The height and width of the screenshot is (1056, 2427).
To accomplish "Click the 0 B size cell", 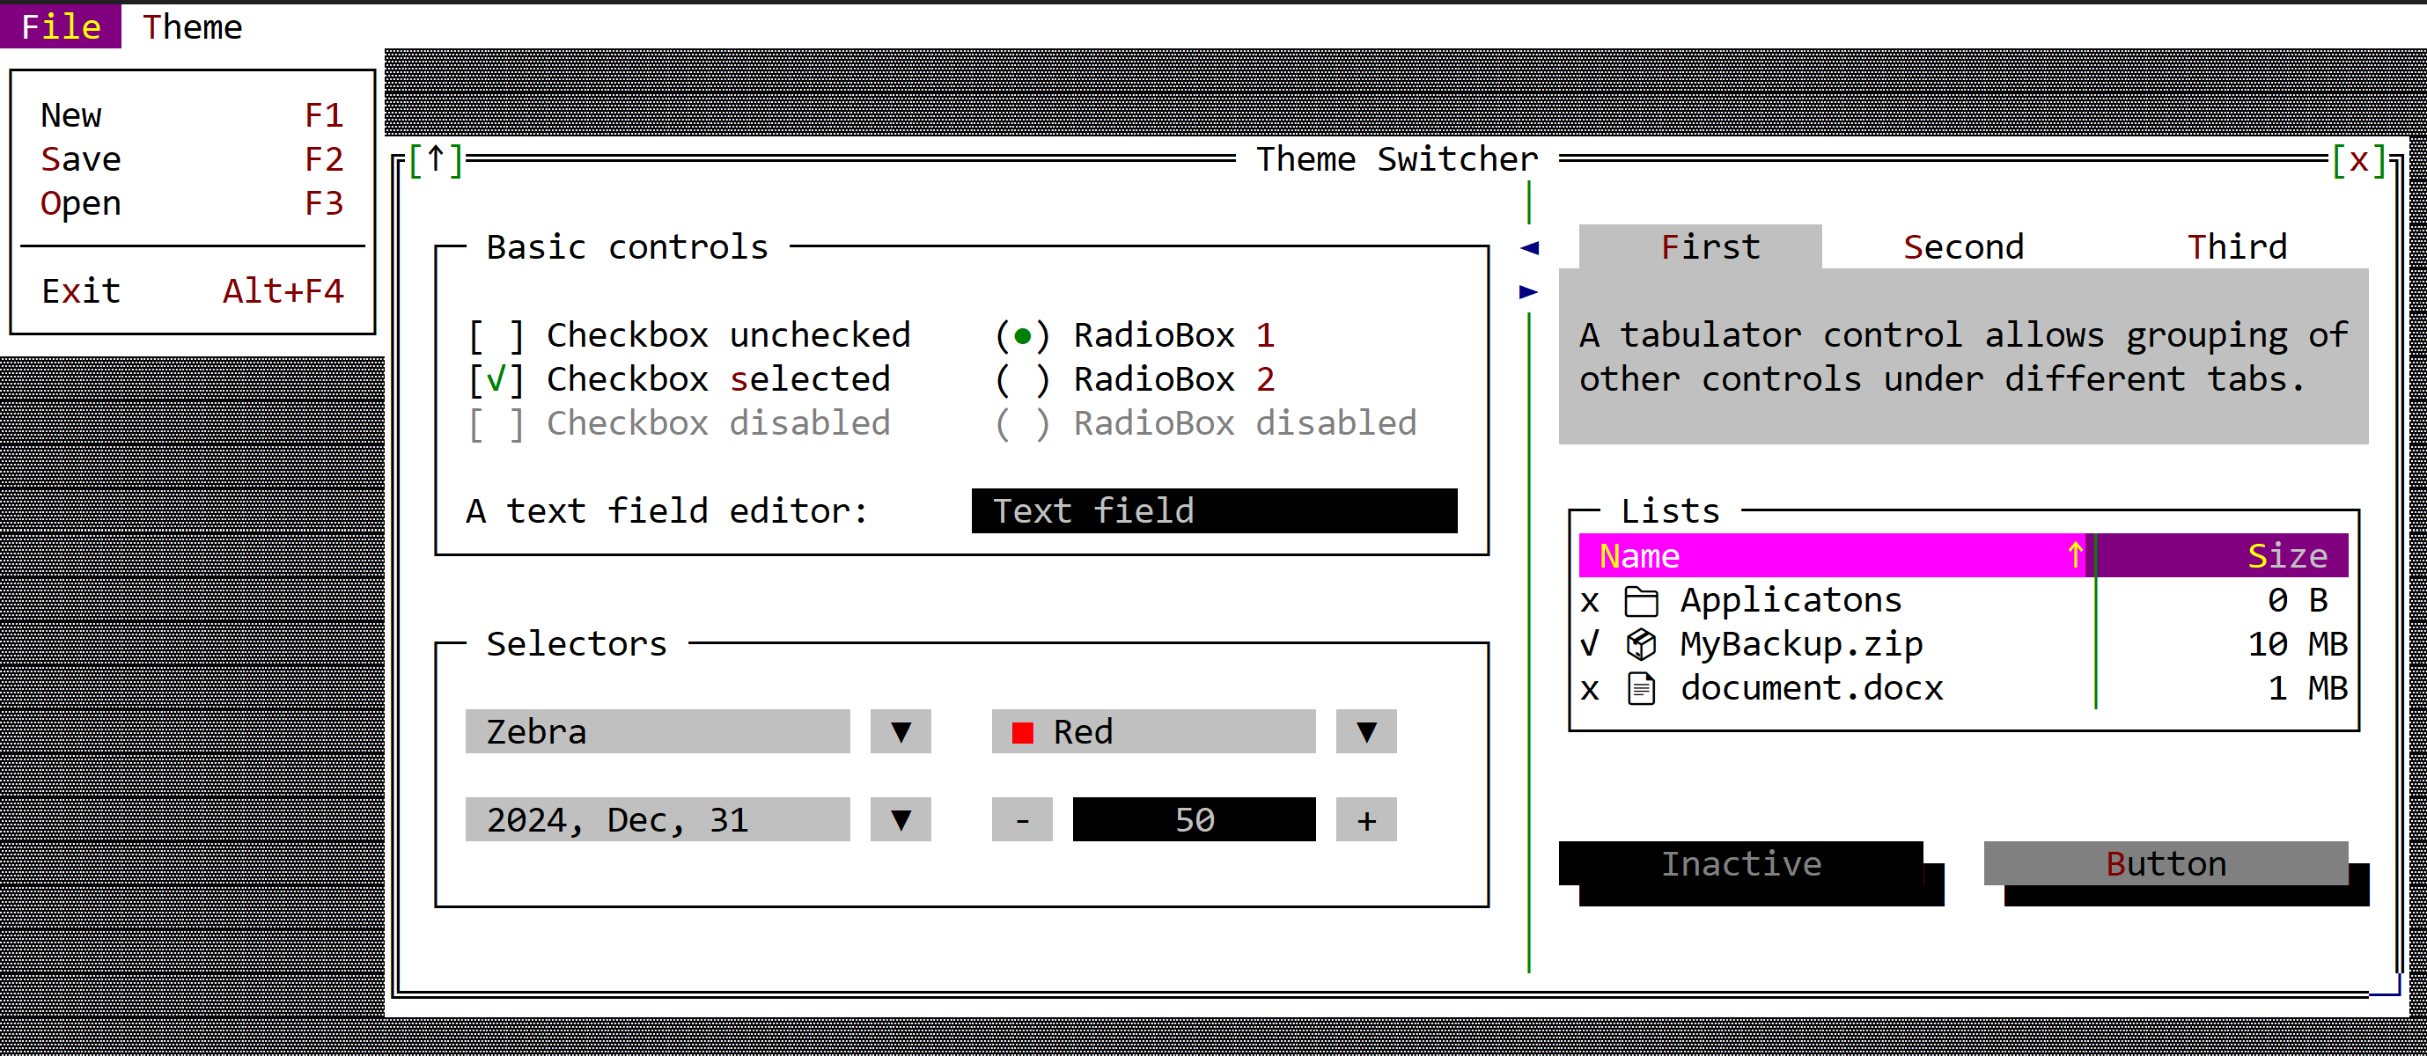I will [x=2297, y=600].
